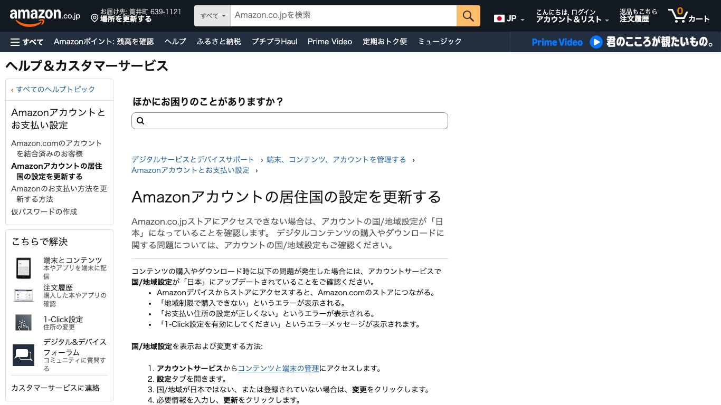The image size is (721, 405).
Task: Go to Prime Video nav item
Action: point(330,42)
